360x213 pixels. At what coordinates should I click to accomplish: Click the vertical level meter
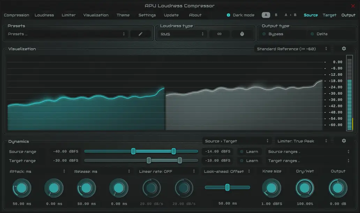pyautogui.click(x=350, y=93)
